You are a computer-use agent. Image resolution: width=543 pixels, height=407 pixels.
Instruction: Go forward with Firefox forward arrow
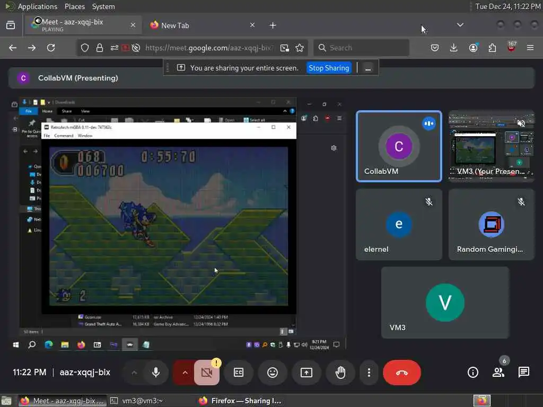(x=32, y=48)
